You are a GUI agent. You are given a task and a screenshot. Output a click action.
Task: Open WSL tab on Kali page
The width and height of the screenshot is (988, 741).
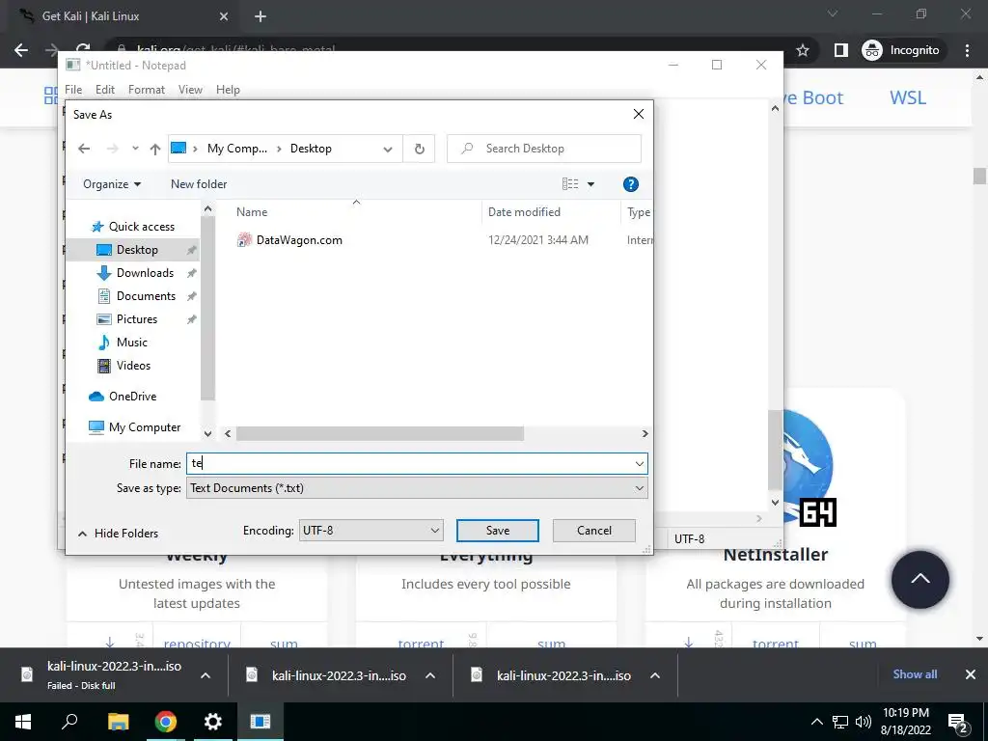point(907,98)
